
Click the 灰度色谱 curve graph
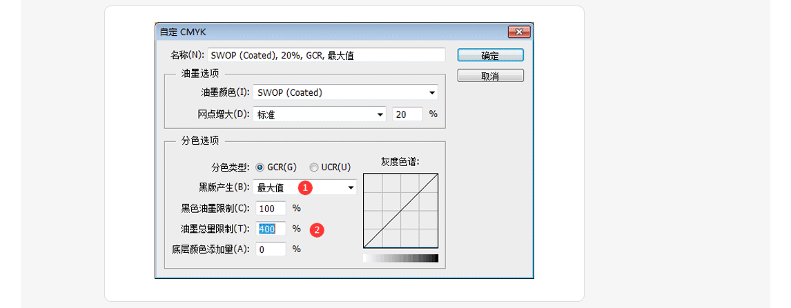pyautogui.click(x=400, y=209)
